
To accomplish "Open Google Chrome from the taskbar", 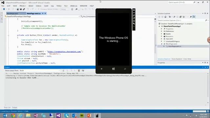I will click(x=13, y=115).
